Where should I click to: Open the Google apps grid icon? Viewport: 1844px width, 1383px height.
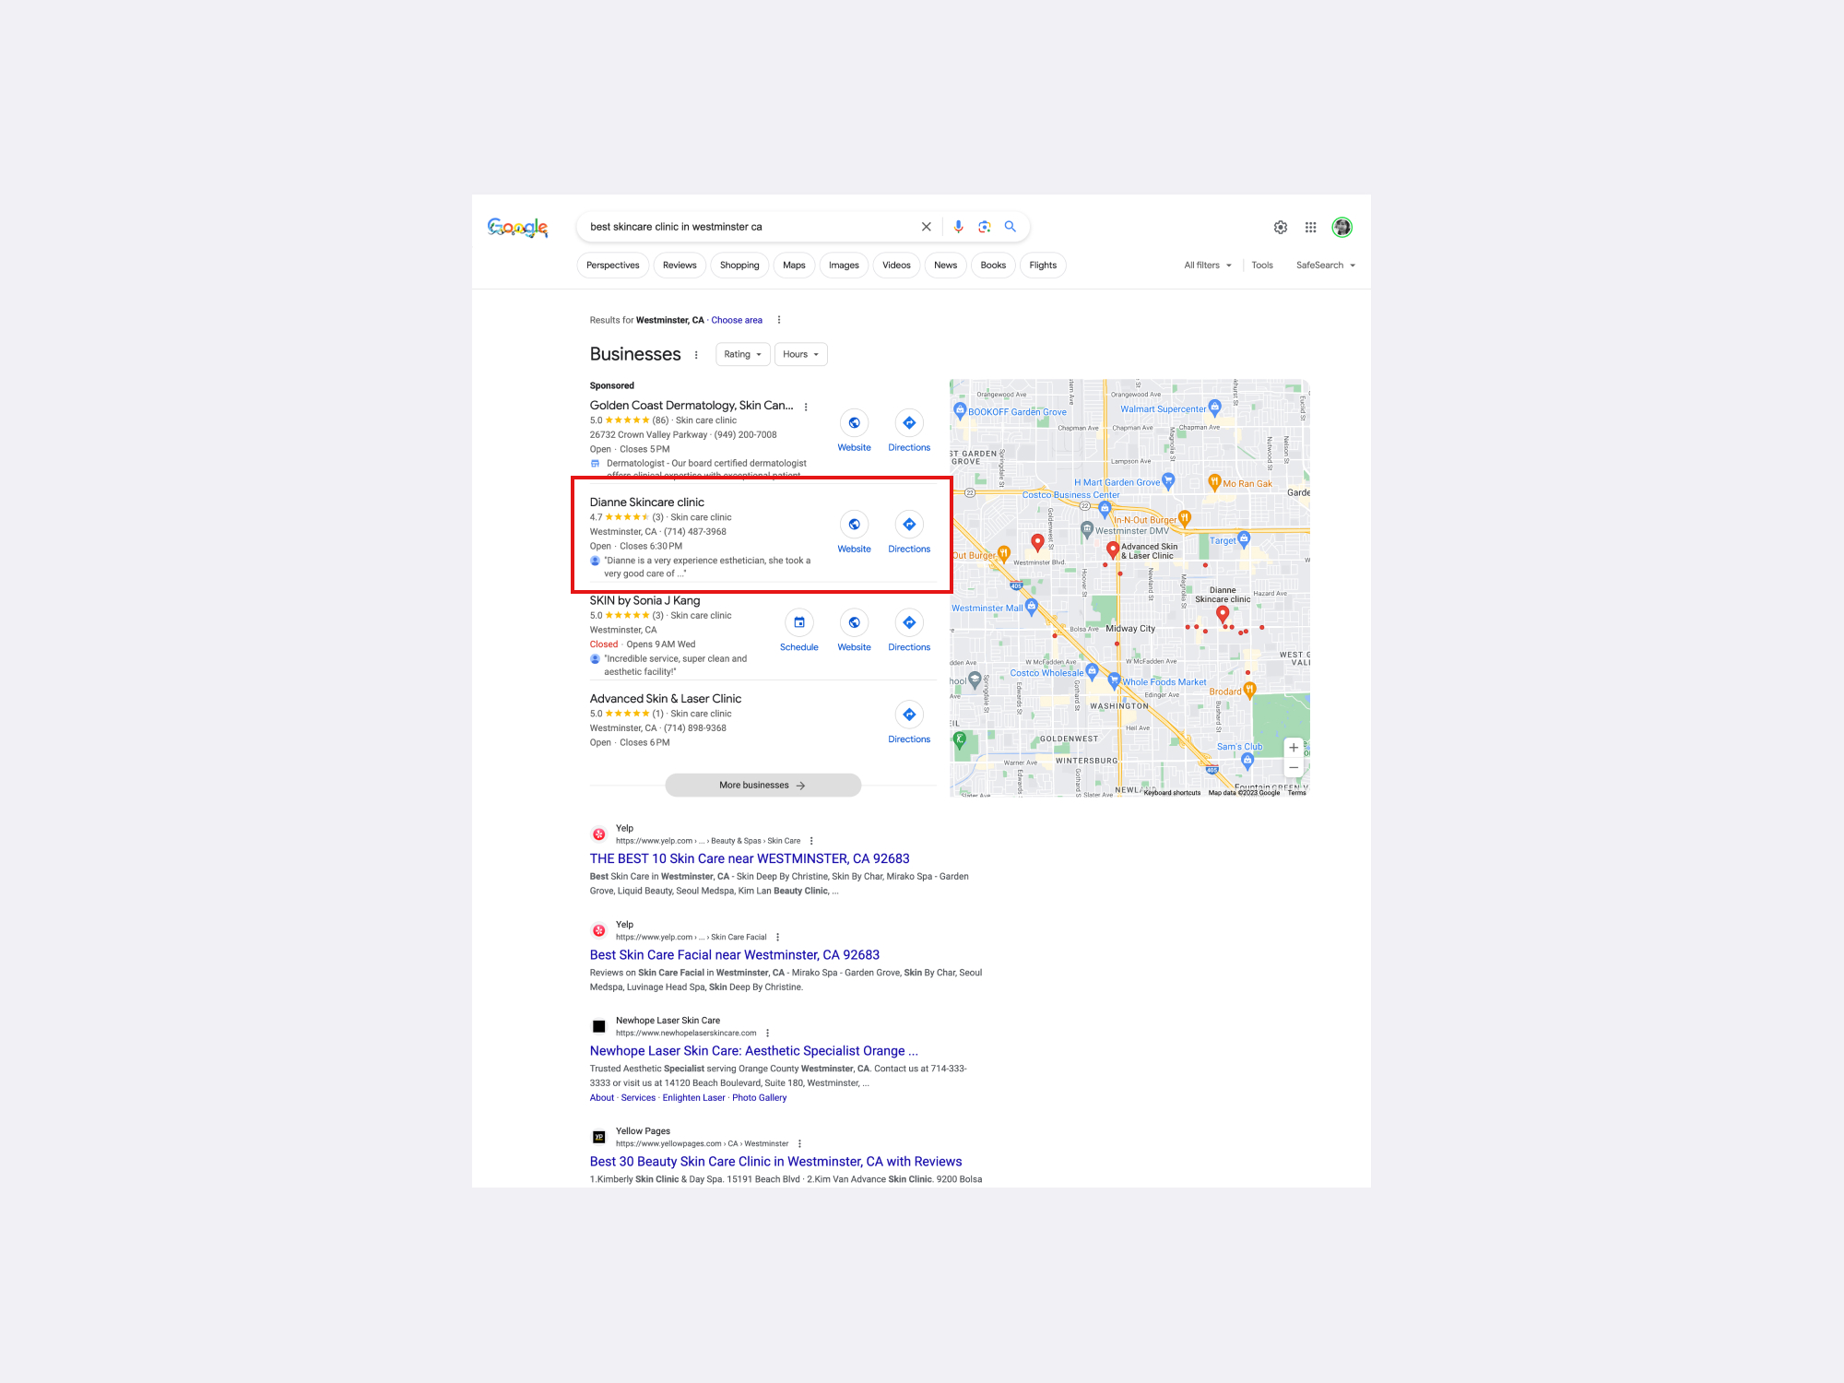1310,228
